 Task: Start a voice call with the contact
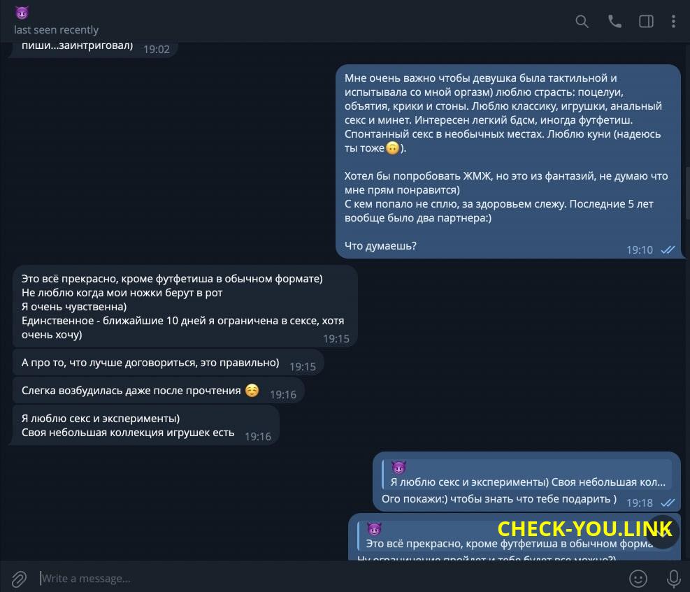pyautogui.click(x=614, y=22)
